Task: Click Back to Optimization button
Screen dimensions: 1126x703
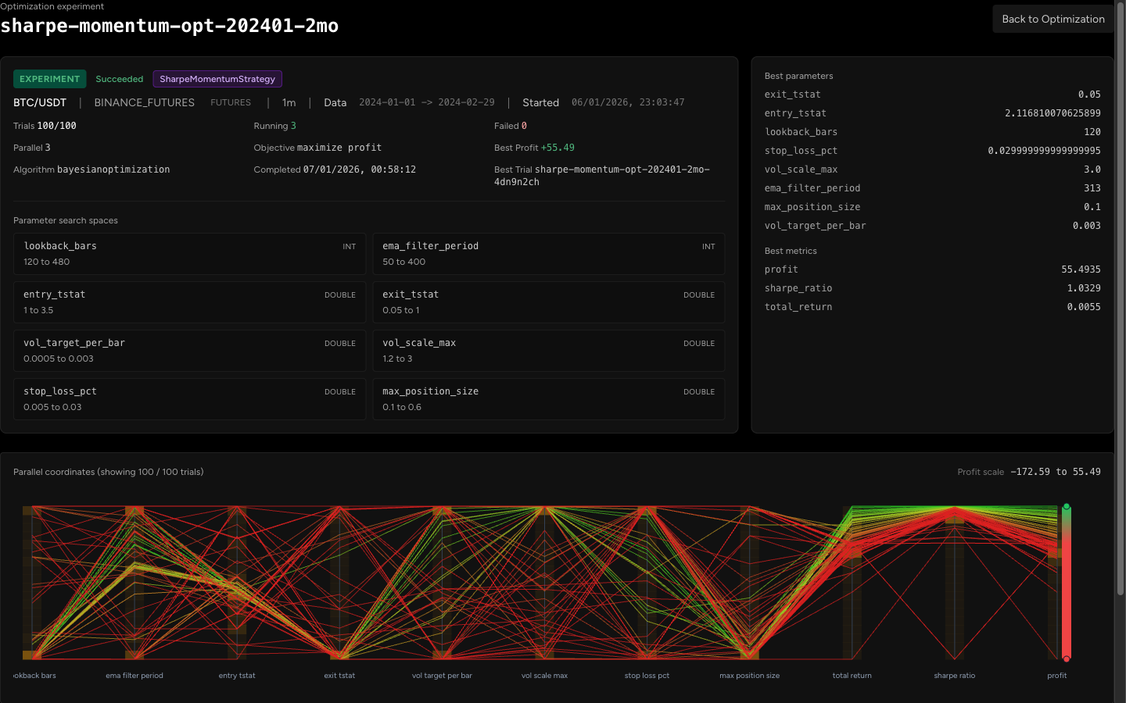Action: (1053, 19)
